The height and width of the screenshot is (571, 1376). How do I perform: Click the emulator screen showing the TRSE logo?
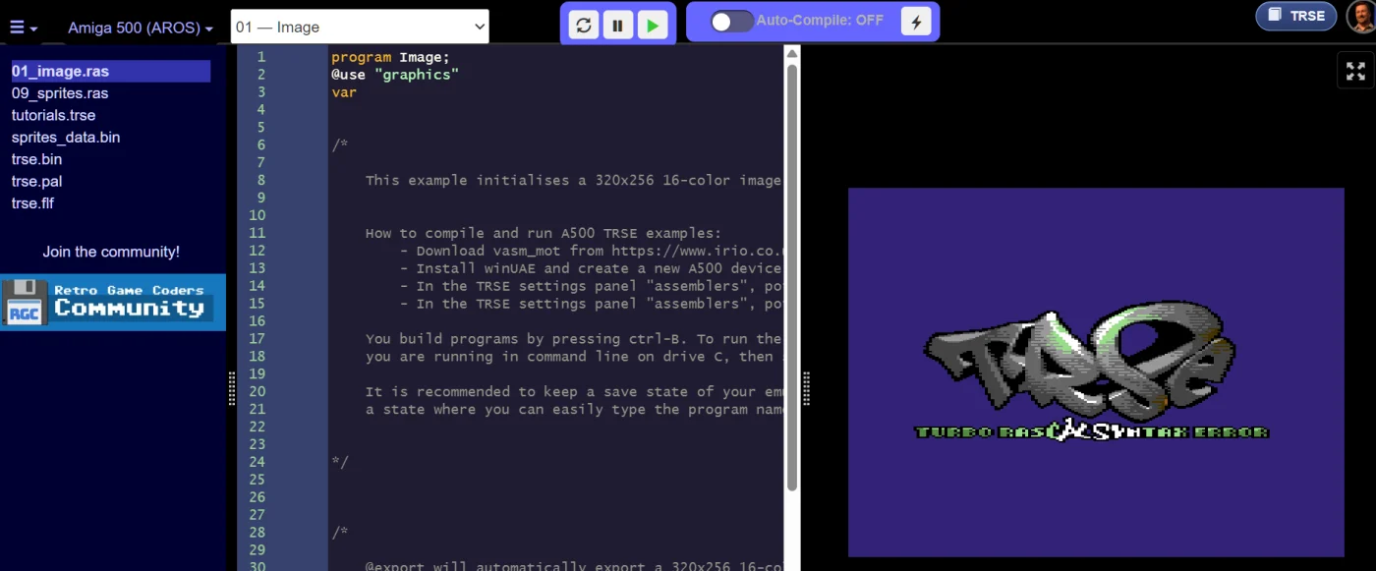(x=1096, y=372)
